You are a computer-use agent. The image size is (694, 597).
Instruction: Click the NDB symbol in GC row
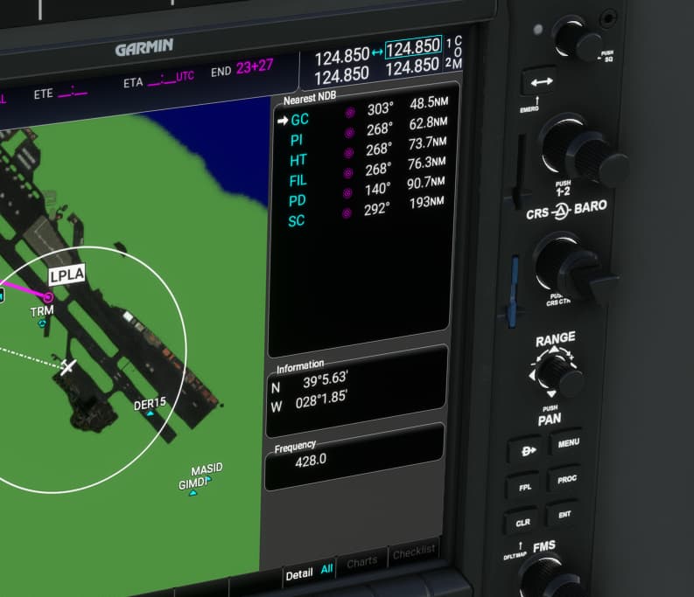coord(350,113)
